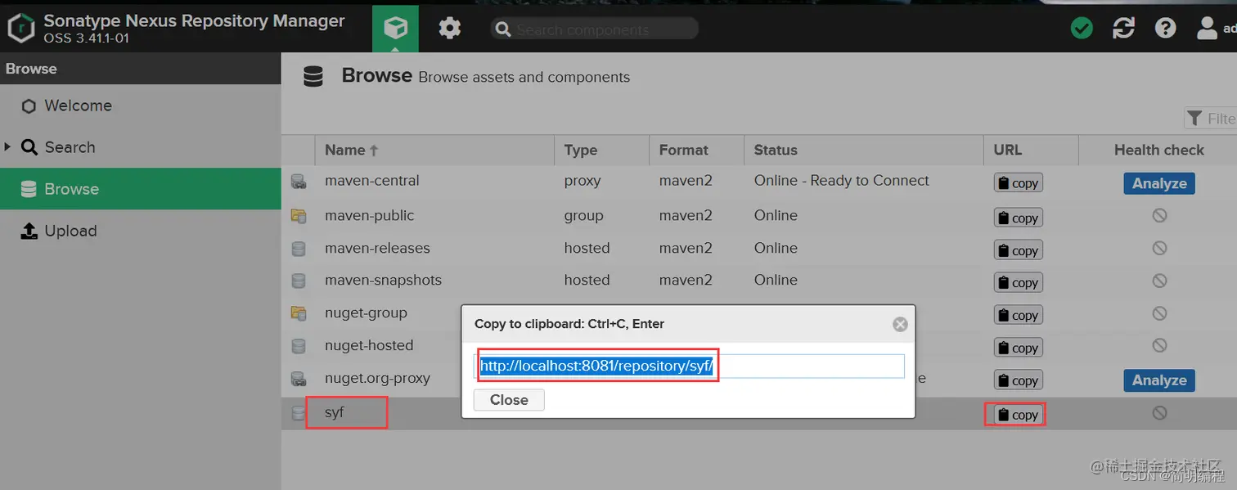Click the repository URL text field
Viewport: 1237px width, 490px height.
(691, 366)
